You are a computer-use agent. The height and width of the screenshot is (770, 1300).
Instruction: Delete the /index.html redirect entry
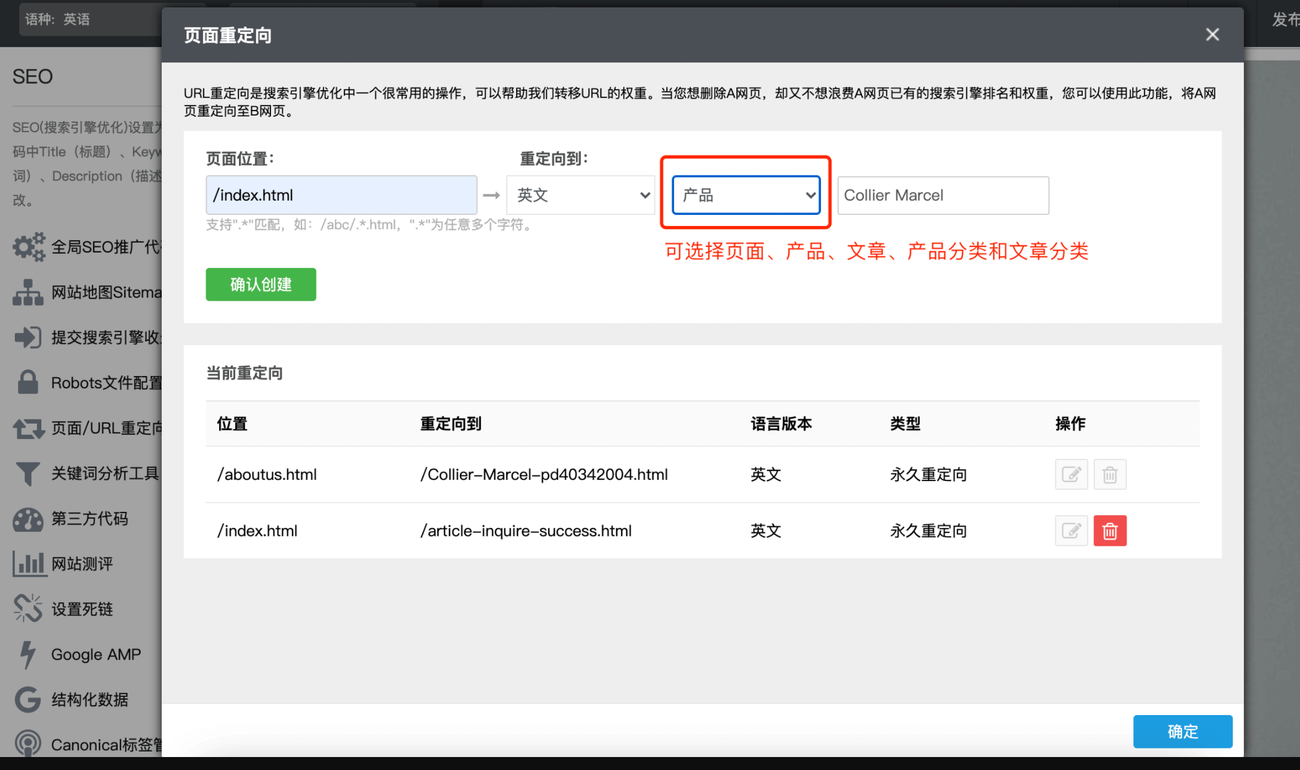1110,530
